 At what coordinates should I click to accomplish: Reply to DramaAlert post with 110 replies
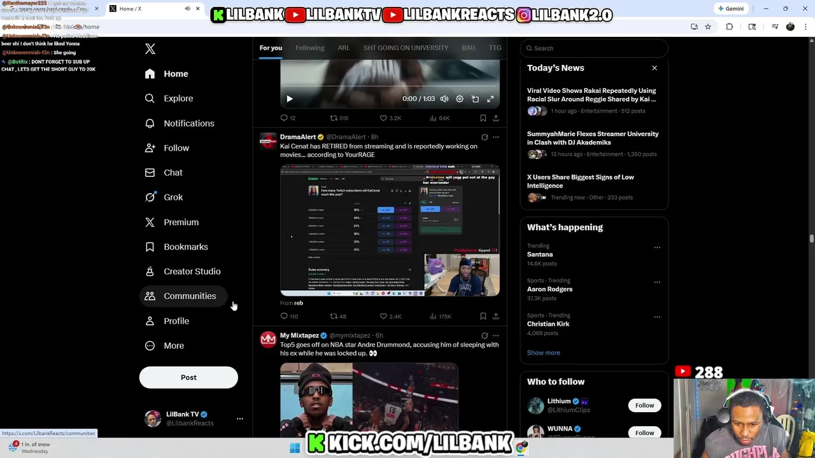tap(289, 316)
